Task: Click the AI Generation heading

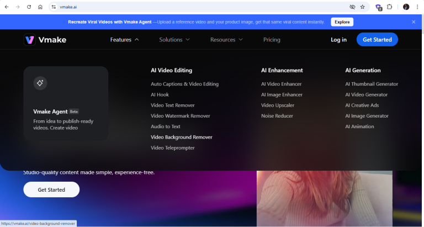Action: 363,70
